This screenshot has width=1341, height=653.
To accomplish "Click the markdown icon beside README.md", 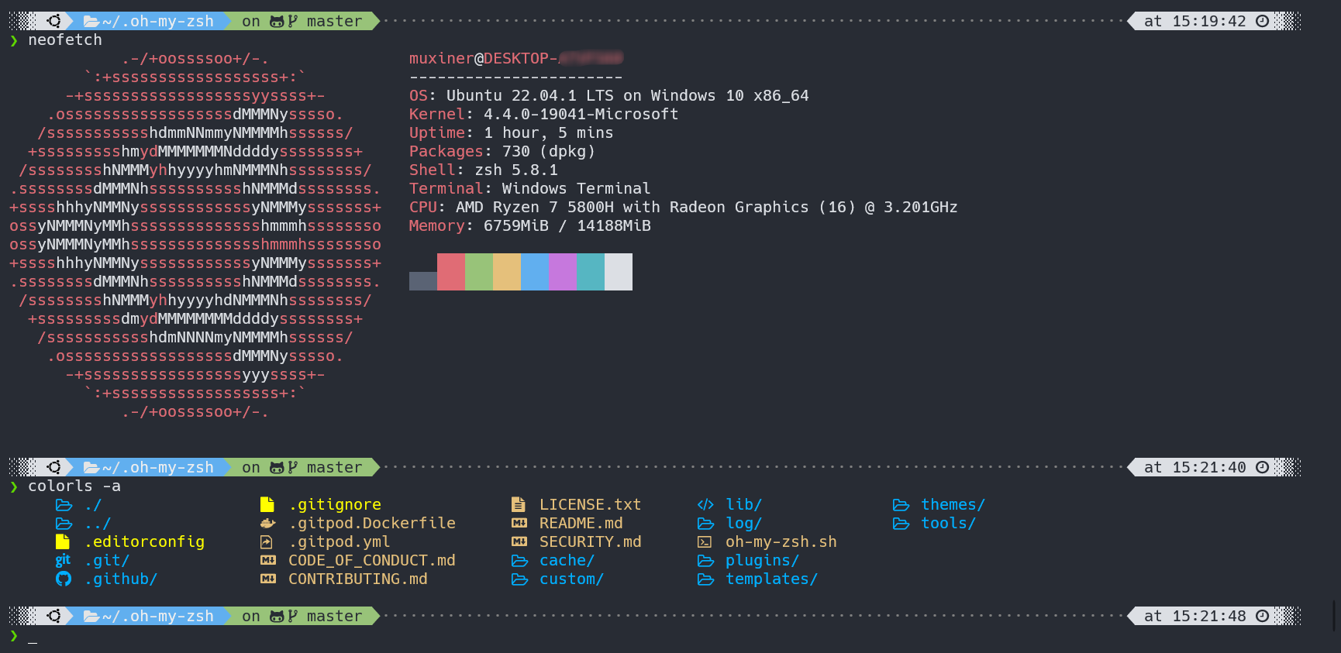I will point(519,523).
